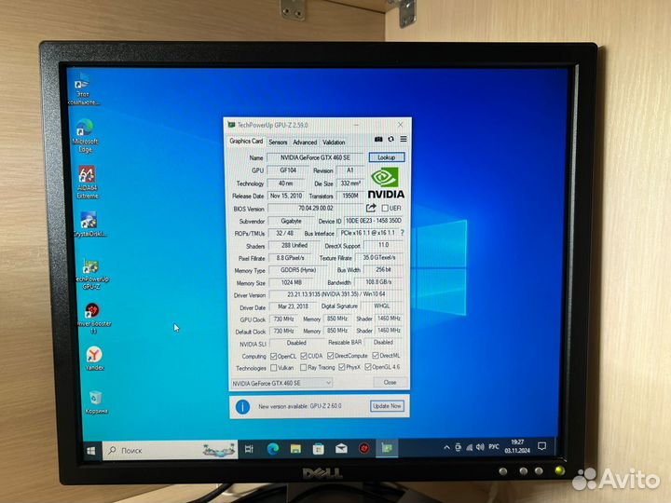Viewport: 671px width, 503px height.
Task: Click the Lookup button
Action: [x=387, y=157]
